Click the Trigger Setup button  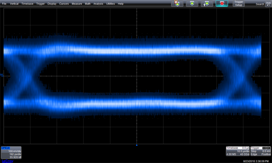239,3
